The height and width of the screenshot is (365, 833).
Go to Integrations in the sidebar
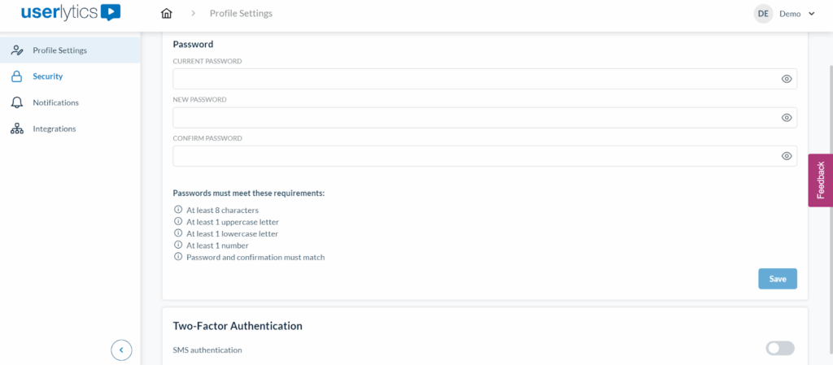(54, 128)
